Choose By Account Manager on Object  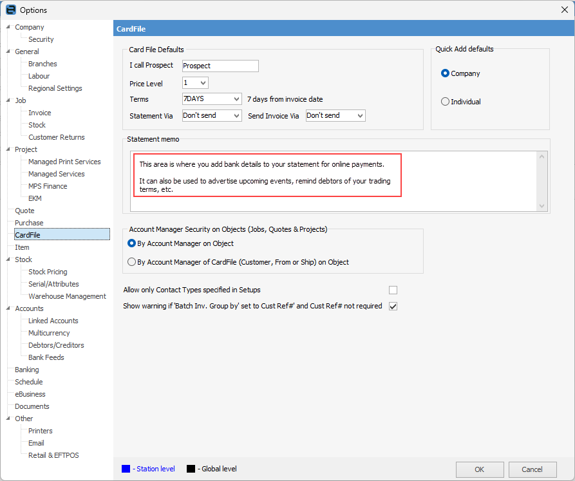[131, 243]
